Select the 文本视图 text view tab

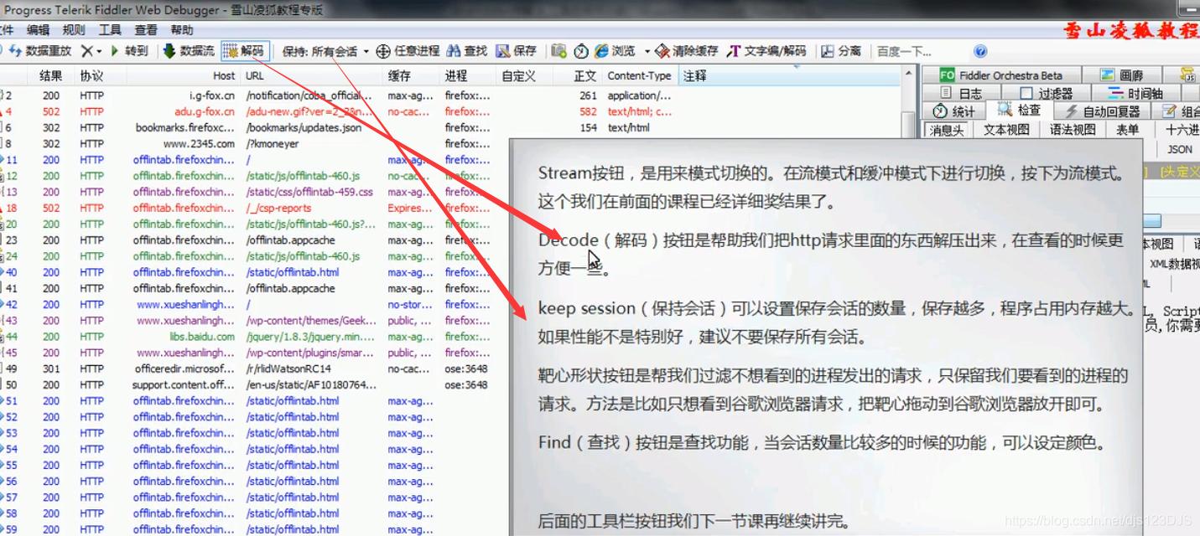[1006, 129]
